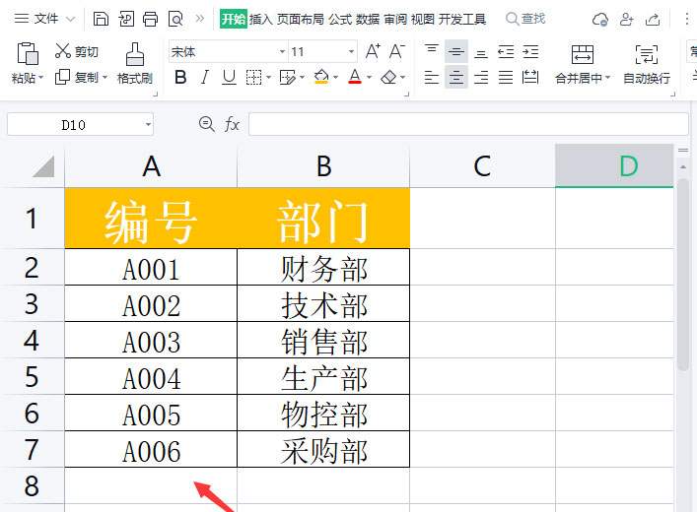Open the 数据 tab
697x512 pixels.
(368, 19)
